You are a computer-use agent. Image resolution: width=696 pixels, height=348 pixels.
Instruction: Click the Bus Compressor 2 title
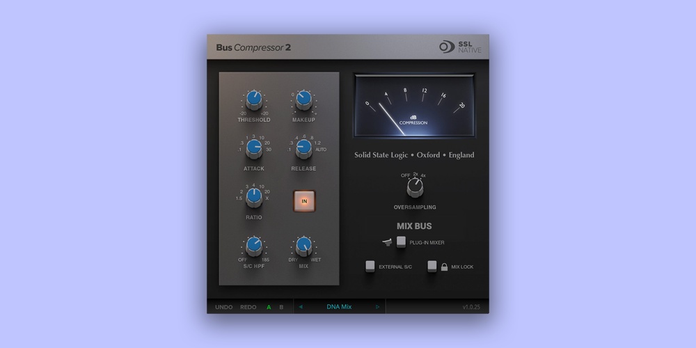253,47
